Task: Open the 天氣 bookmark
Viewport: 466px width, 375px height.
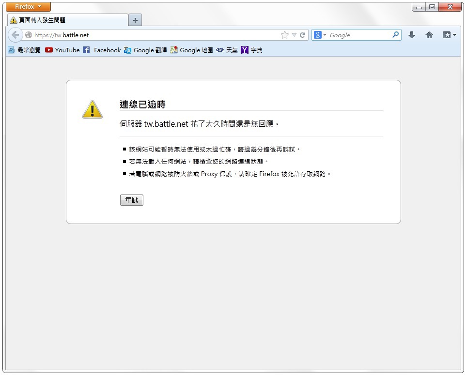Action: pos(227,50)
